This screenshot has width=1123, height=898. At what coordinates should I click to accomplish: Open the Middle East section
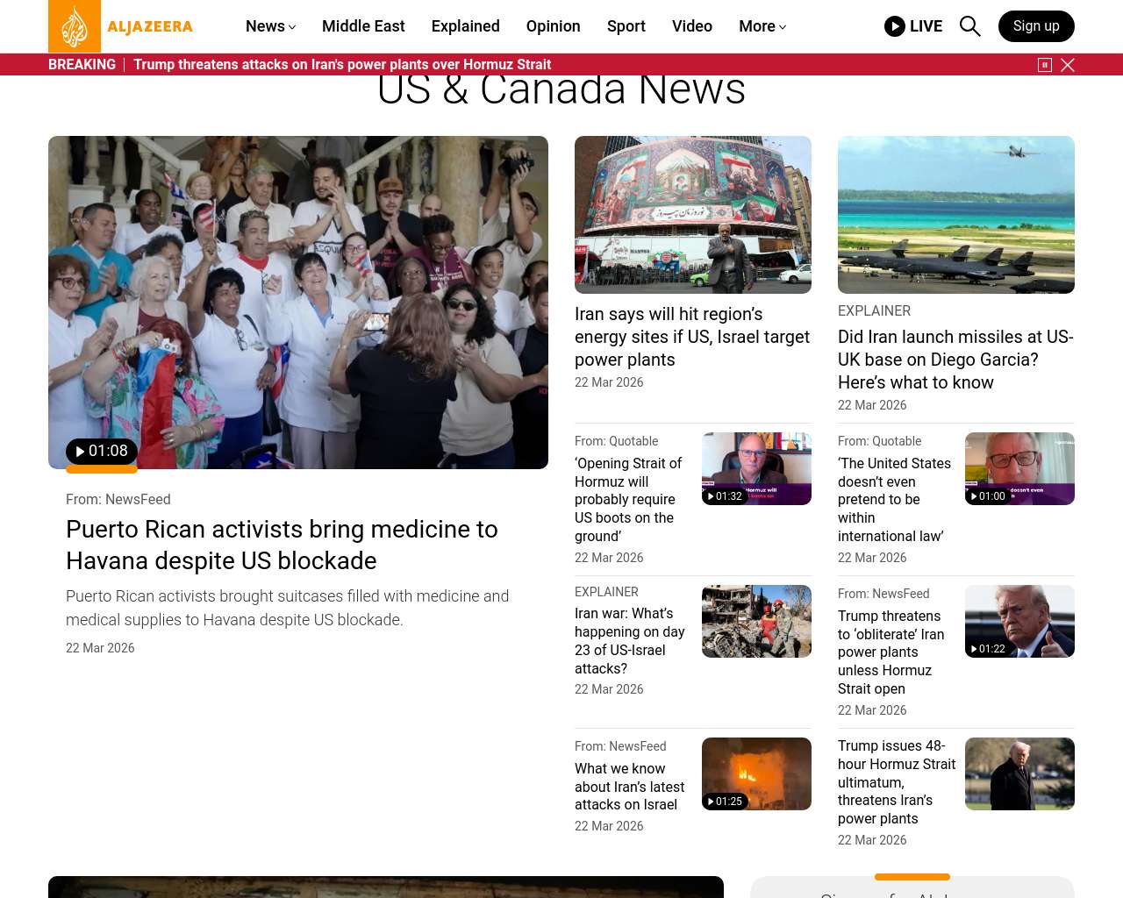click(363, 26)
